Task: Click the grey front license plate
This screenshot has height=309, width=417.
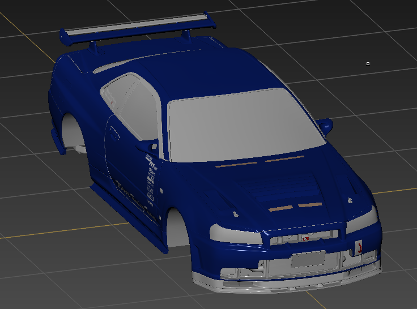Action: pos(308,259)
